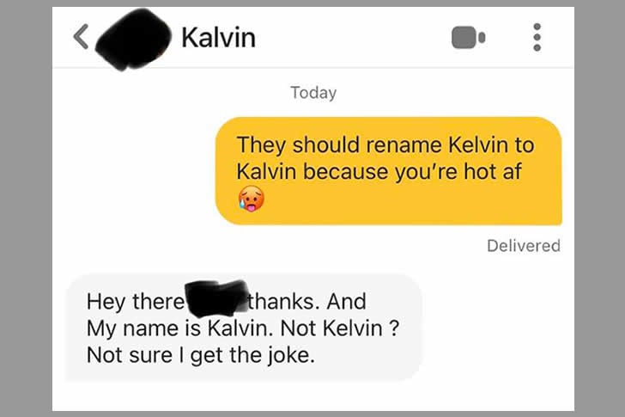Screen dimensions: 625x417
Task: Tap the text "Kalvin because you're hot af"
Action: click(379, 172)
